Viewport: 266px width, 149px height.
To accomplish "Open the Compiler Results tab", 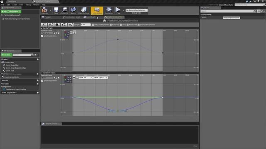I will pyautogui.click(x=51, y=124).
